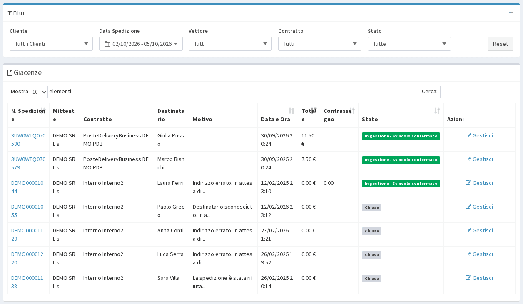Open the Vettore dropdown
The height and width of the screenshot is (304, 523).
[x=230, y=44]
